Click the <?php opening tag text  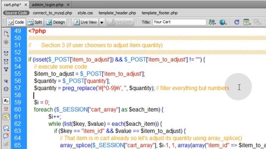point(37,31)
